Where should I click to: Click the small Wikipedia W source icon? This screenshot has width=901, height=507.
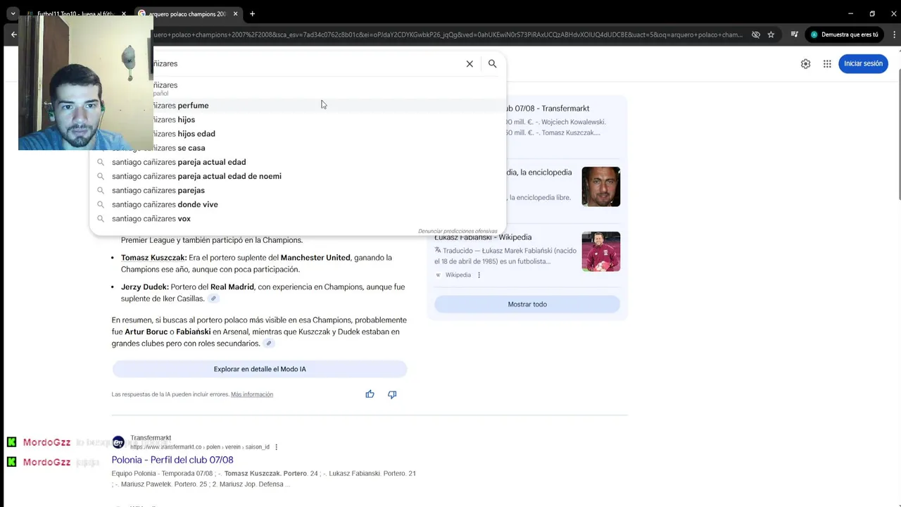tap(439, 275)
